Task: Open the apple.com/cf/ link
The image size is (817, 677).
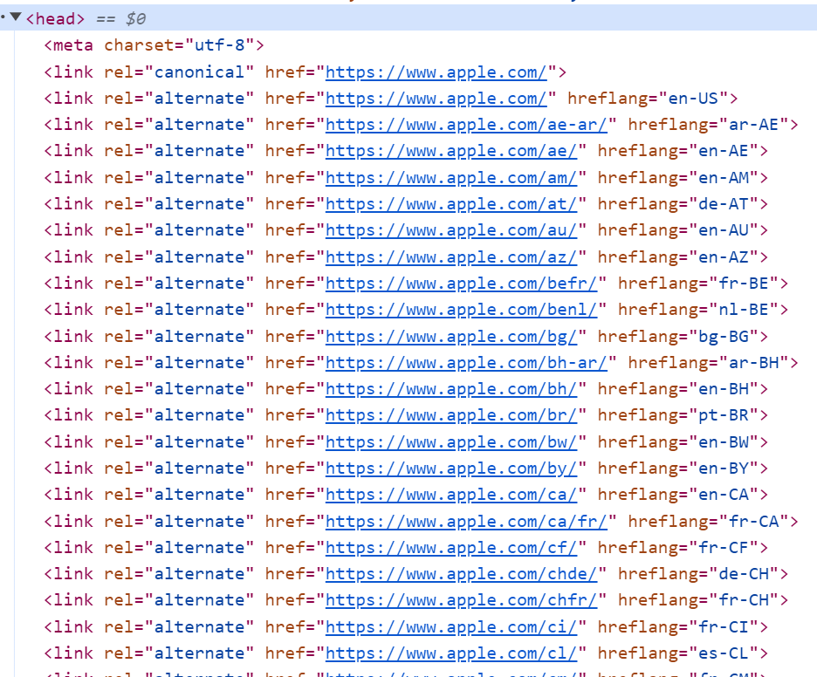Action: click(x=451, y=547)
